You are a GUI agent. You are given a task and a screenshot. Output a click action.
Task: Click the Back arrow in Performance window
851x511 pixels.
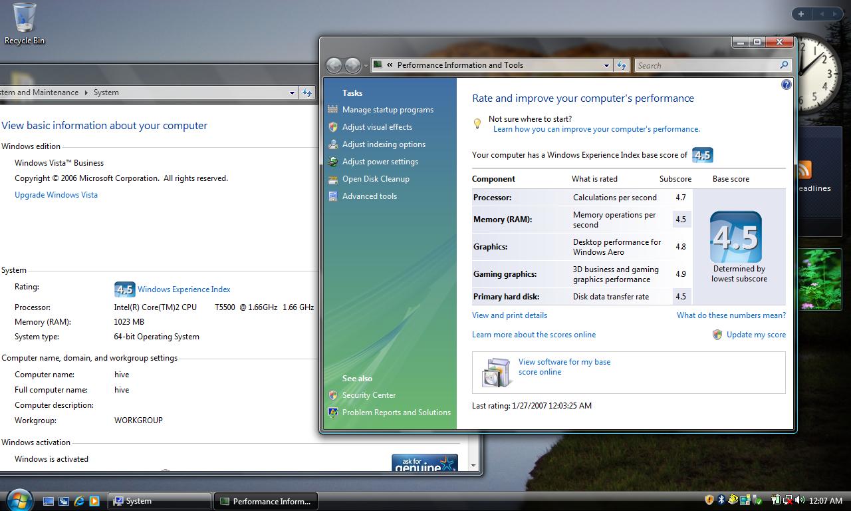coord(334,65)
